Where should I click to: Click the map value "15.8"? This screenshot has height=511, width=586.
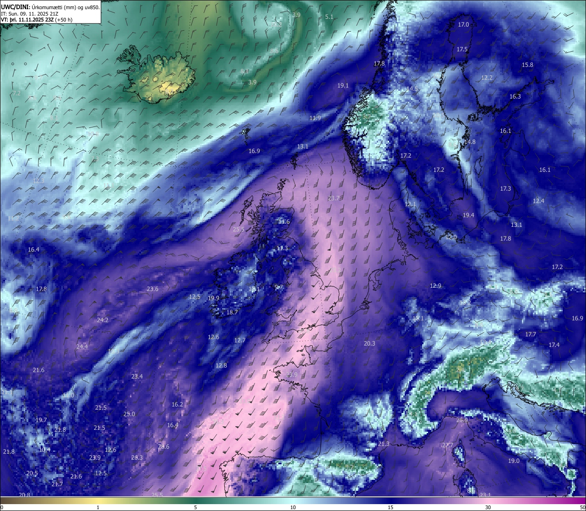[528, 65]
